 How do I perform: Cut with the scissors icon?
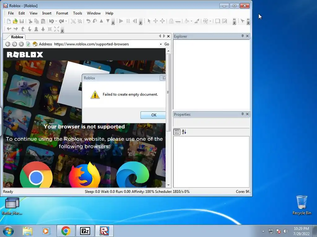click(30, 21)
